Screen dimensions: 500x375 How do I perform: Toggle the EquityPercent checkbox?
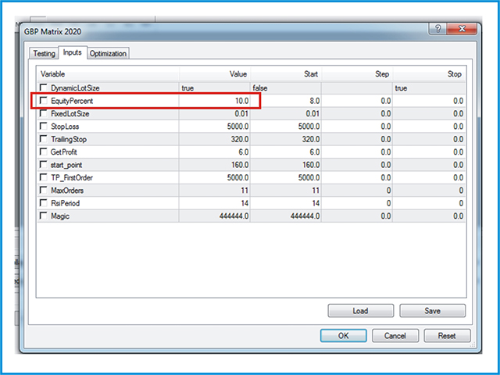click(x=44, y=102)
